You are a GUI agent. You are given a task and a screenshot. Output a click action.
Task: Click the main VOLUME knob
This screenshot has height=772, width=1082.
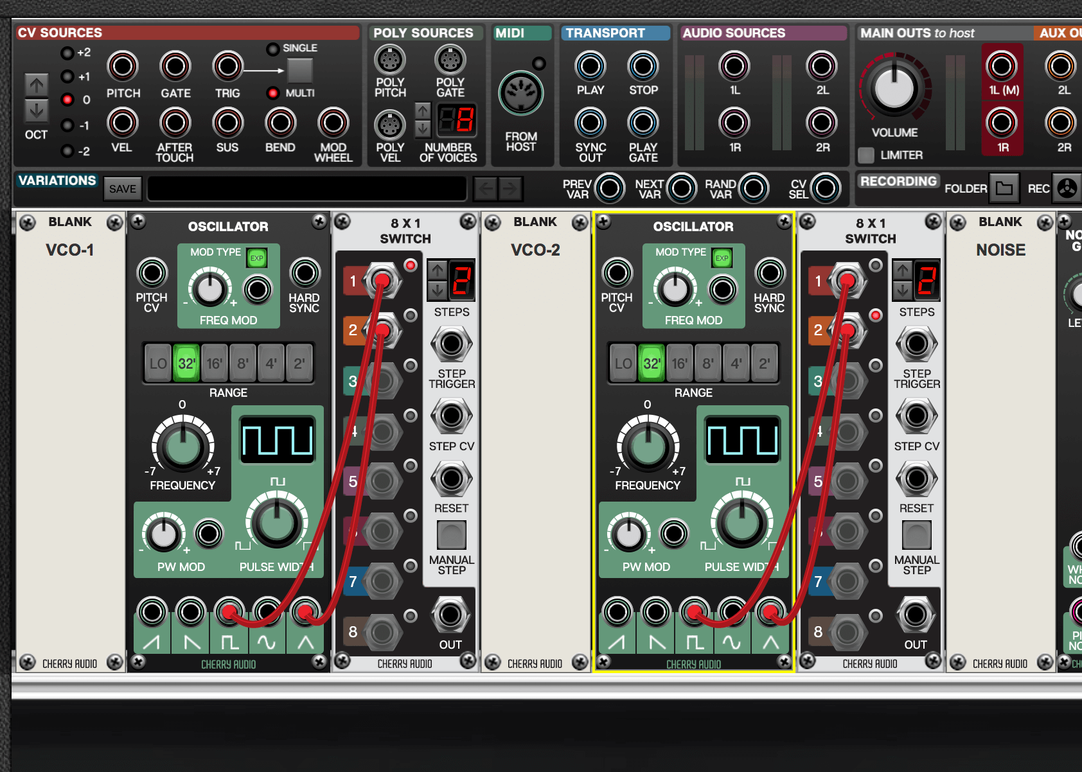click(x=894, y=89)
